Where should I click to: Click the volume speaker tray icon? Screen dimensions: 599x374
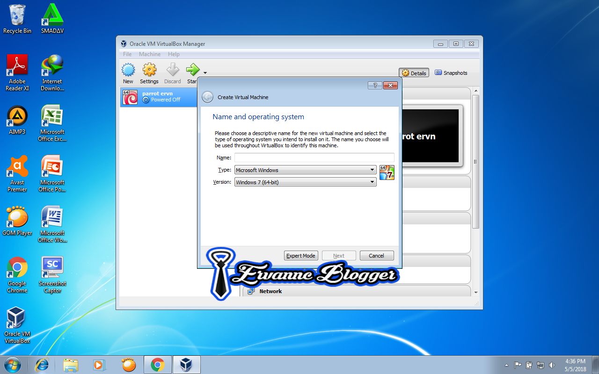click(x=552, y=365)
